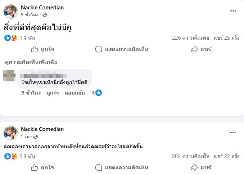Click comment bubble icon on first post
The width and height of the screenshot is (244, 175).
click(98, 49)
